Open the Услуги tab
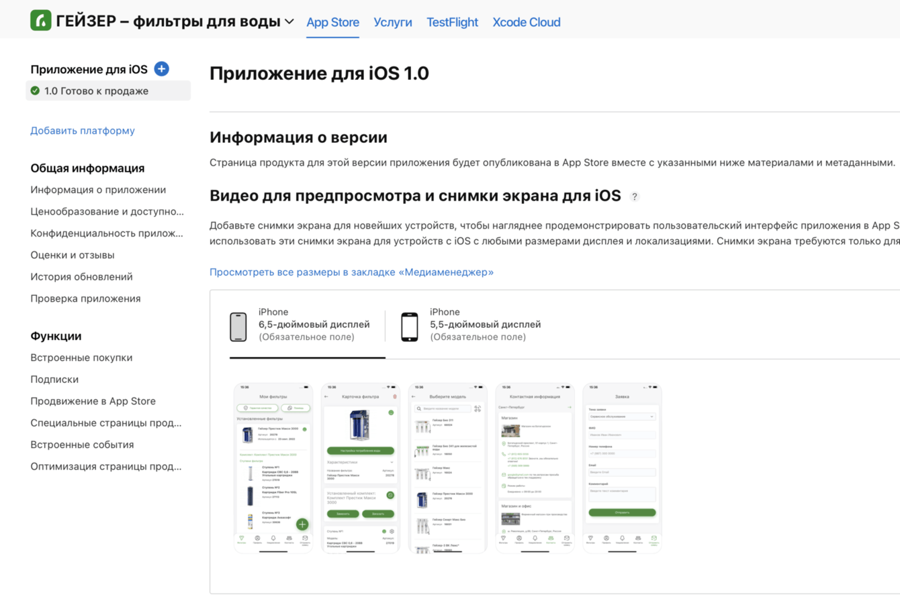The height and width of the screenshot is (607, 900). (393, 22)
